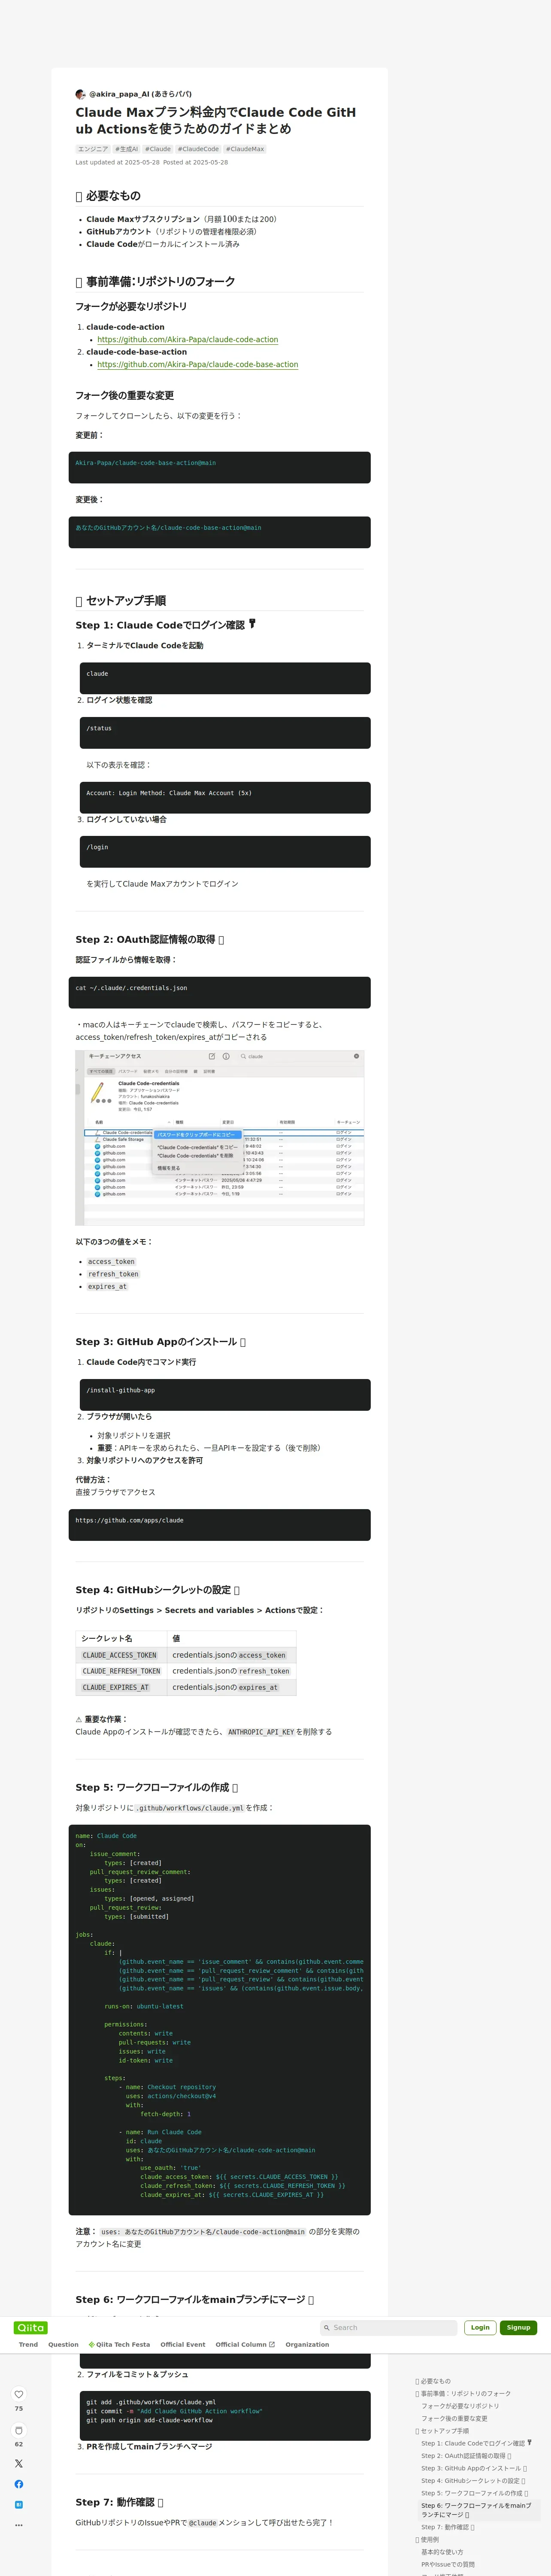Image resolution: width=551 pixels, height=2576 pixels.
Task: Click the stock bookmark icon
Action: pos(18,2430)
